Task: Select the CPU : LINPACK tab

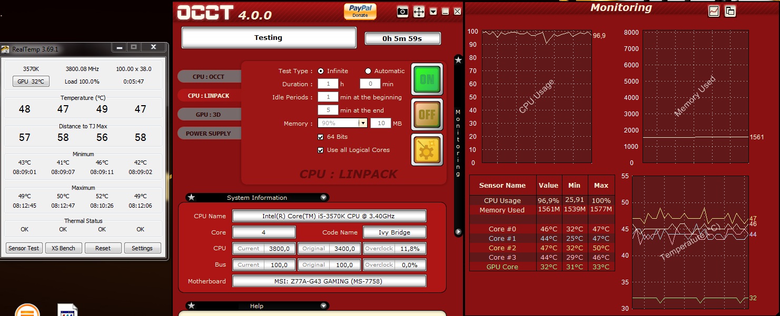Action: pyautogui.click(x=209, y=96)
